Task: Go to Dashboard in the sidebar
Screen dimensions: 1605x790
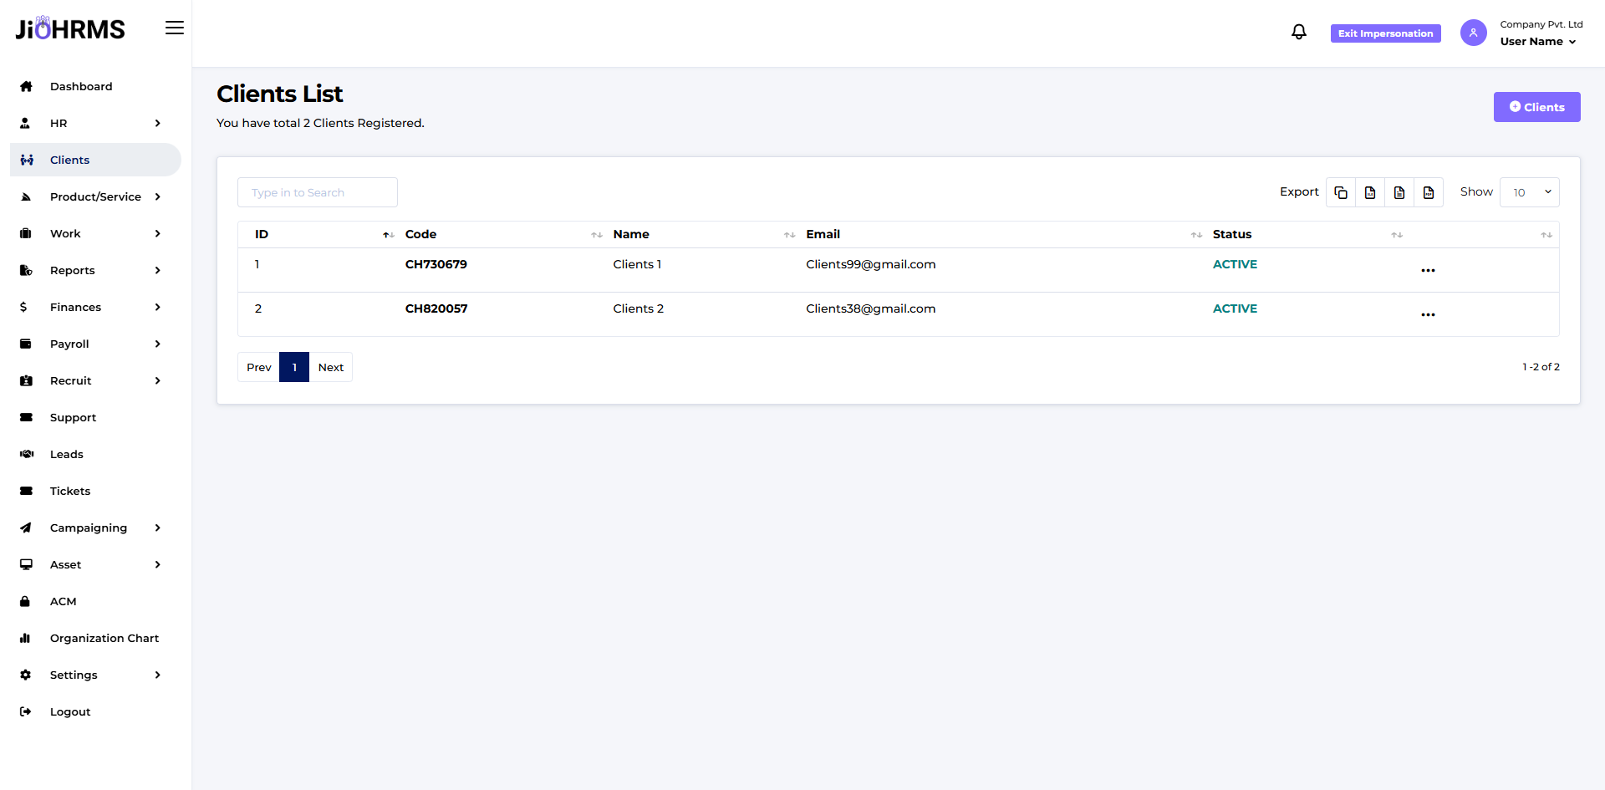Action: (81, 86)
